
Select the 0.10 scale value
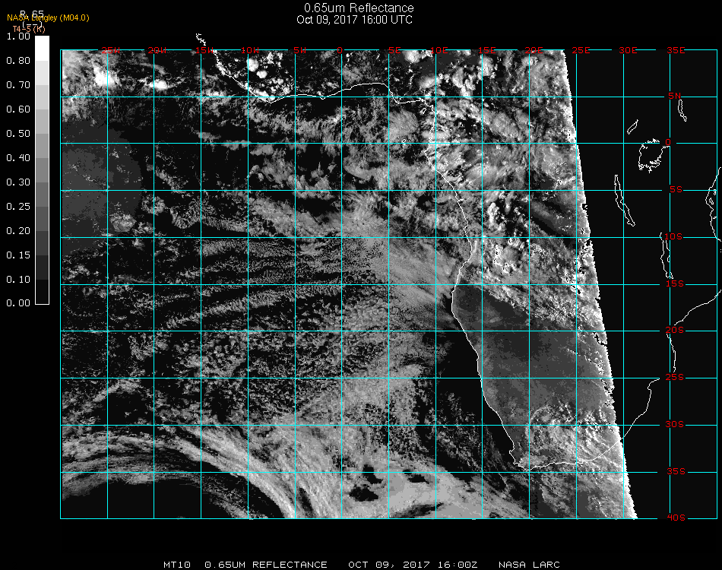coord(18,280)
